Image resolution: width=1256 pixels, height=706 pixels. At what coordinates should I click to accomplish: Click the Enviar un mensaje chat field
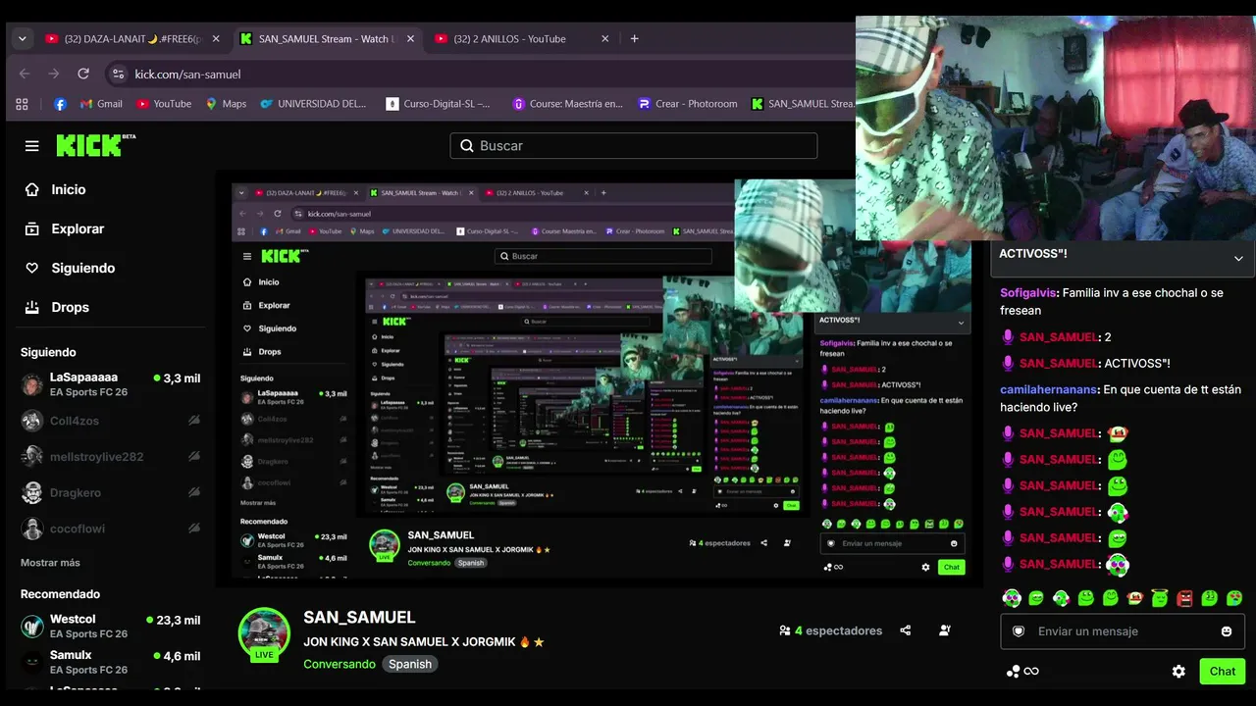pyautogui.click(x=1123, y=631)
